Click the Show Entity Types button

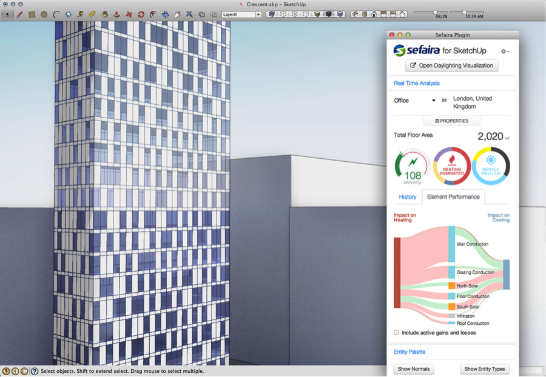click(485, 369)
